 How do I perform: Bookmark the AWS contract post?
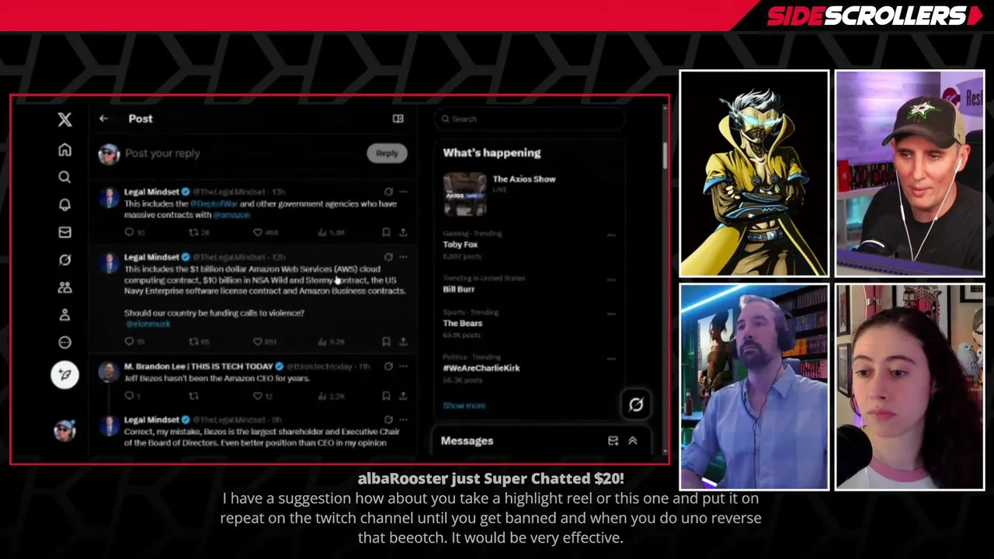(386, 342)
